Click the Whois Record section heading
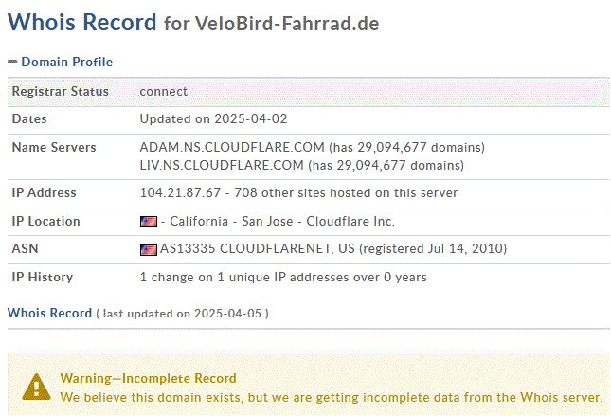Viewport: 611px width, 416px height. 49,313
